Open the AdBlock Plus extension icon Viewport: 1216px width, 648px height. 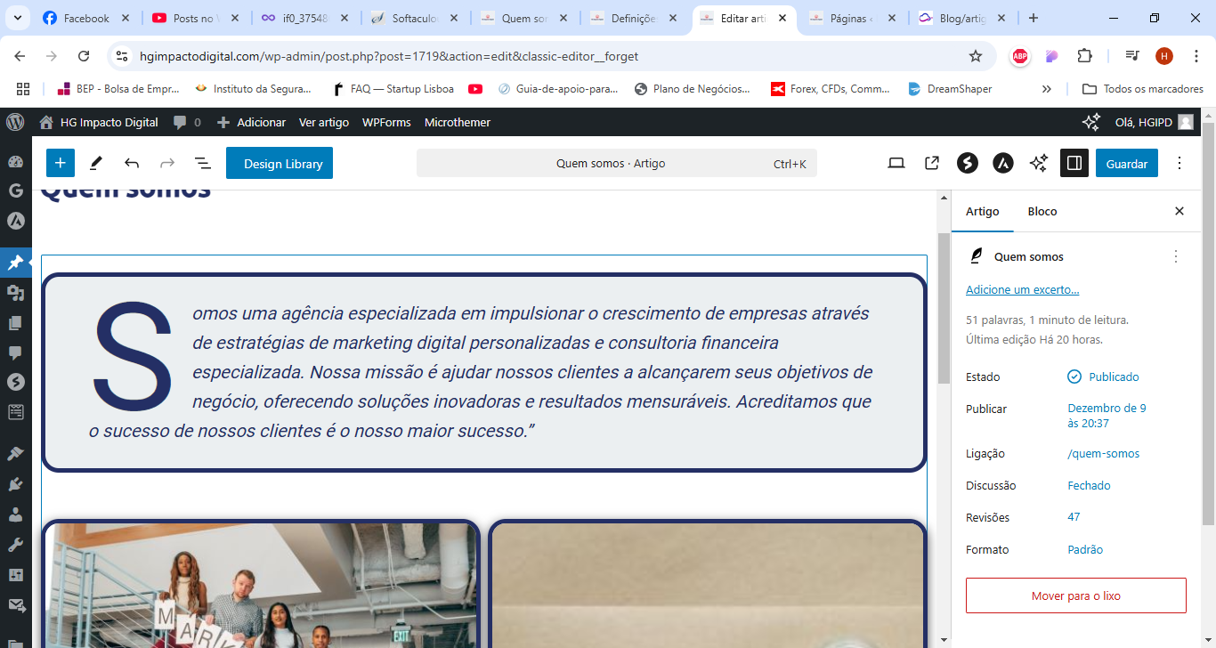[x=1020, y=56]
